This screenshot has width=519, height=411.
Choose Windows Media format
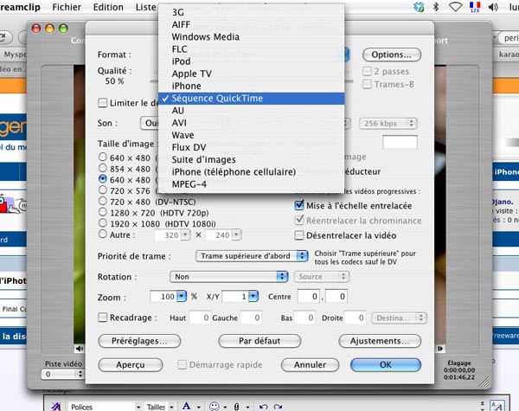click(251, 36)
